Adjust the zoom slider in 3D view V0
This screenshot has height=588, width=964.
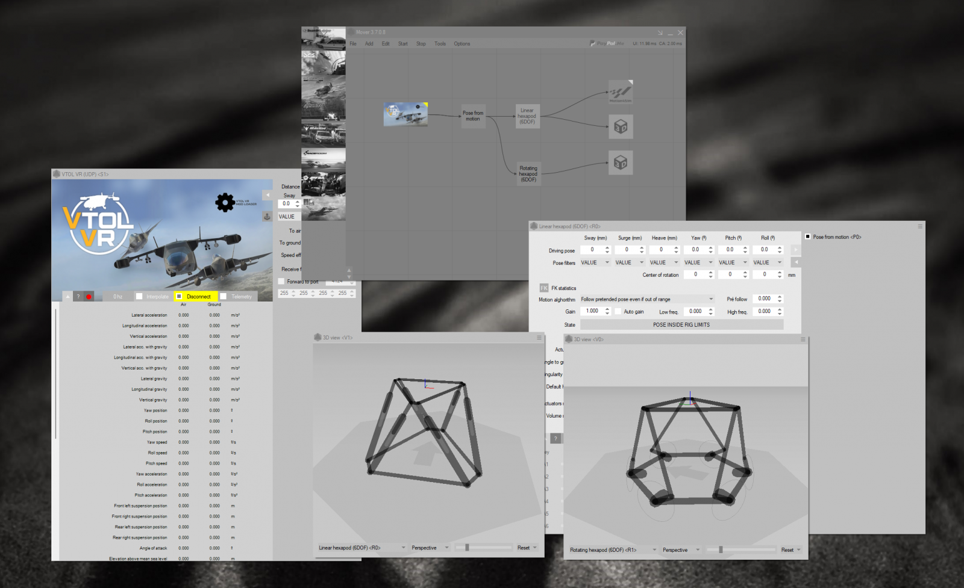tap(740, 549)
